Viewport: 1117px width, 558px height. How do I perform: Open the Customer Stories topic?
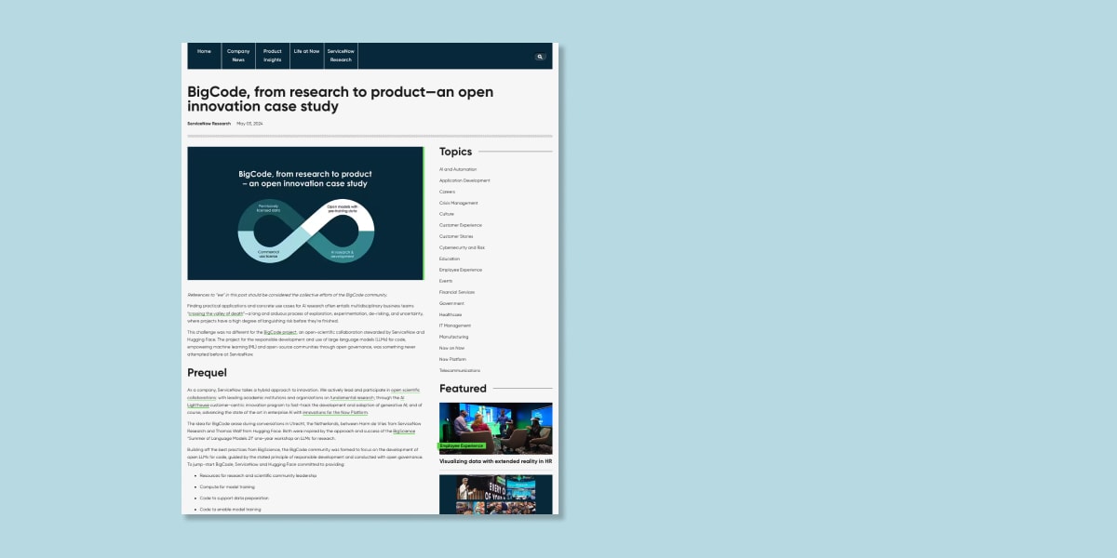(x=456, y=236)
